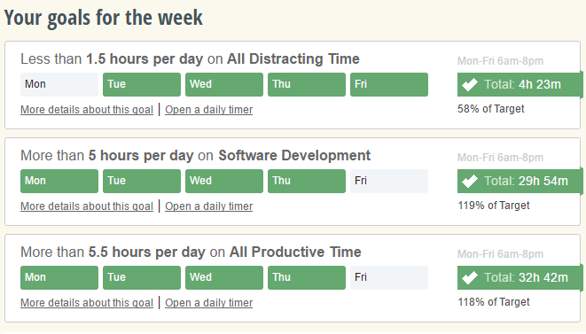Viewport: 586px width, 334px height.
Task: Open a daily timer for Software Development goal
Action: point(209,206)
